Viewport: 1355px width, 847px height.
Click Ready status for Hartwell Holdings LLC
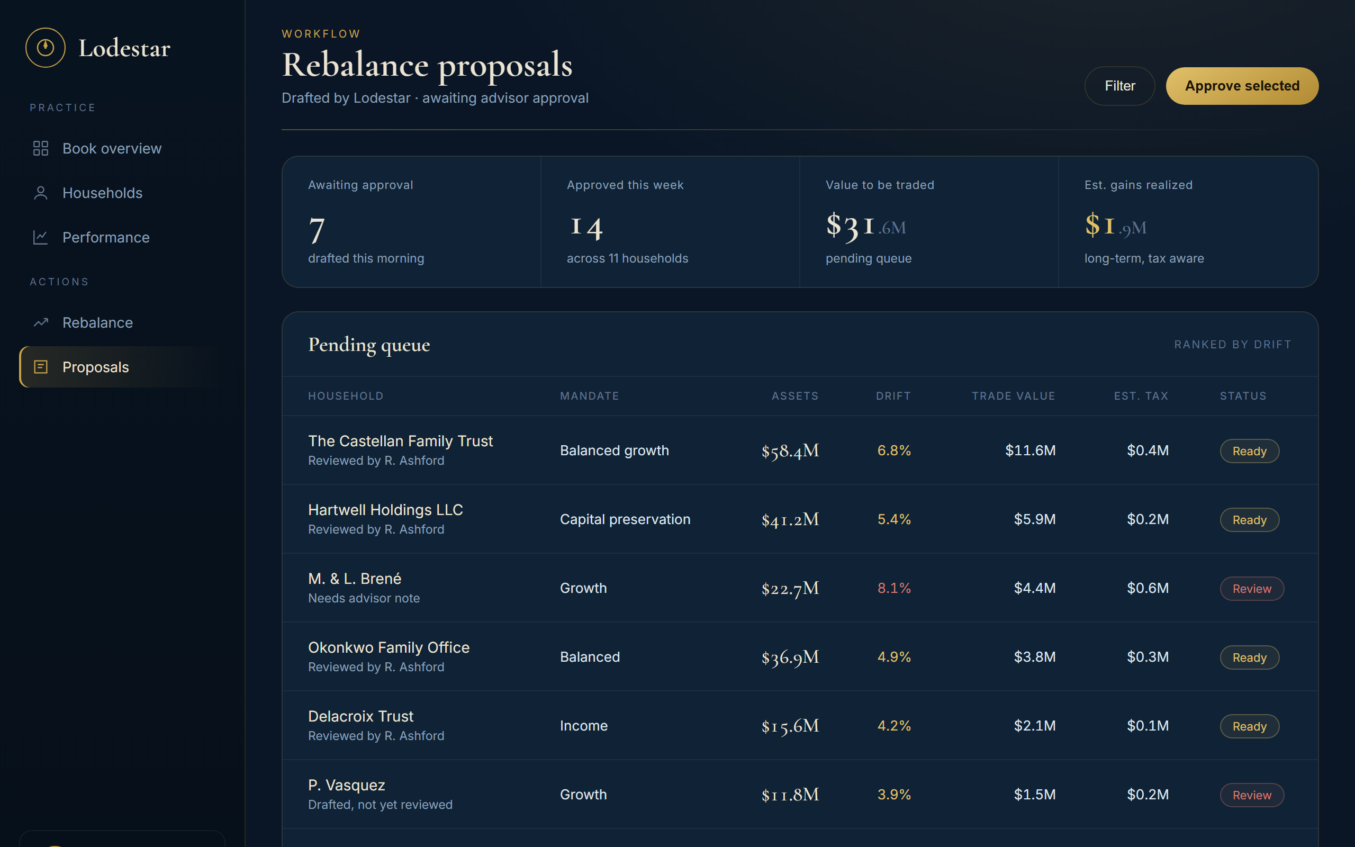coord(1249,520)
